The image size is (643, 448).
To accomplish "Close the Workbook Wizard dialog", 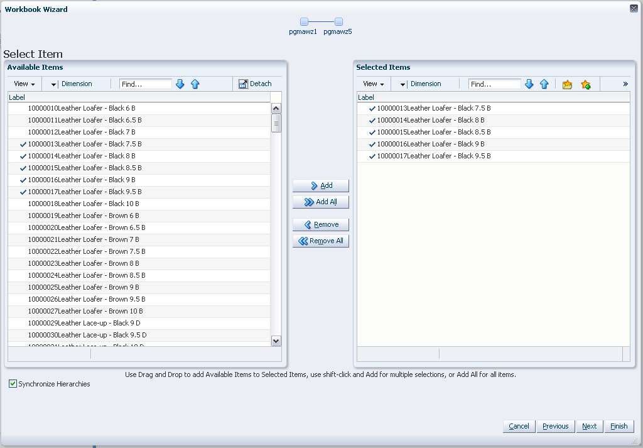I will (634, 8).
